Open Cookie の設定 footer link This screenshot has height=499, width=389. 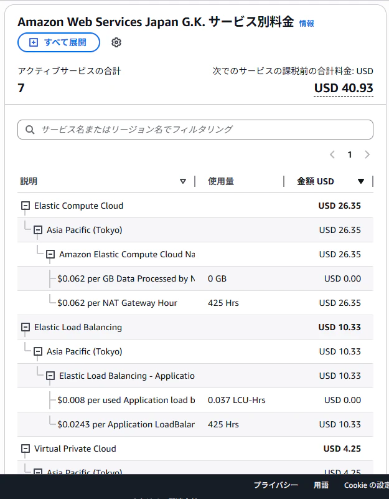(367, 485)
